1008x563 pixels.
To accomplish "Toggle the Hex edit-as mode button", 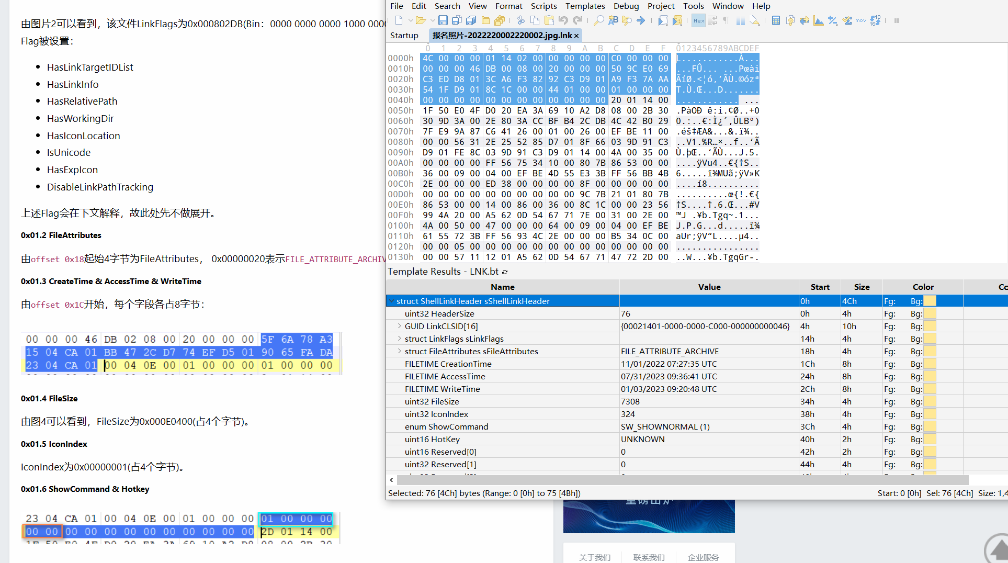I will click(x=698, y=20).
